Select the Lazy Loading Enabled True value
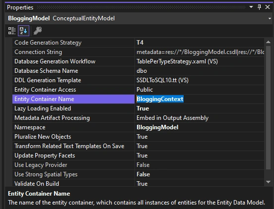274x209 pixels. pos(200,108)
